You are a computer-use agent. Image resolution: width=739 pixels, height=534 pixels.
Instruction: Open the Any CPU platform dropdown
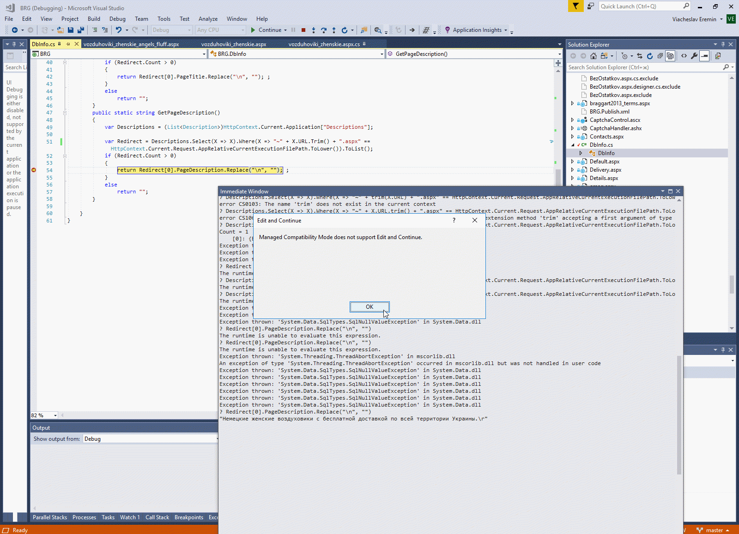pos(243,30)
